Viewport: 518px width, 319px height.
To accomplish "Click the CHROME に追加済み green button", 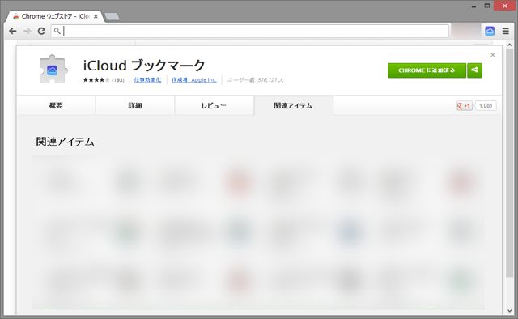I will 427,70.
